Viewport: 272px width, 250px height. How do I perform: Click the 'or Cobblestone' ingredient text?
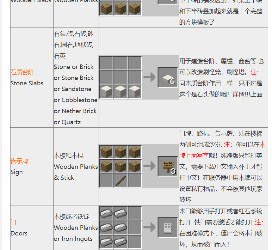(76, 100)
